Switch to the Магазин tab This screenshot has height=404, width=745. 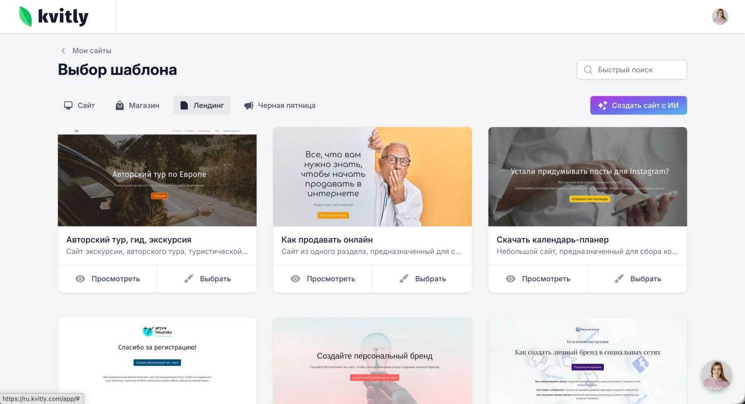pos(137,106)
